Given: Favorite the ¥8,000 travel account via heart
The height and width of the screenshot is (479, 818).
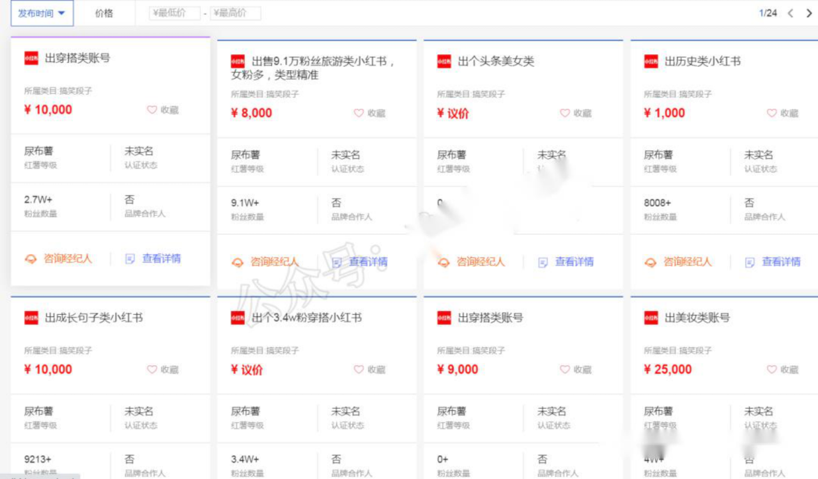Looking at the screenshot, I should click(x=359, y=113).
